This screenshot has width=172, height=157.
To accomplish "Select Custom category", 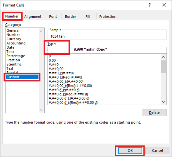I will [22, 77].
